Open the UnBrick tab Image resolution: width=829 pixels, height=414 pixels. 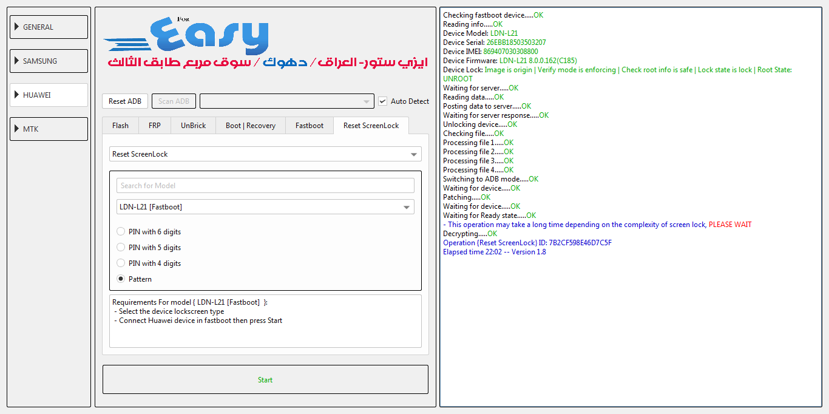click(x=193, y=126)
